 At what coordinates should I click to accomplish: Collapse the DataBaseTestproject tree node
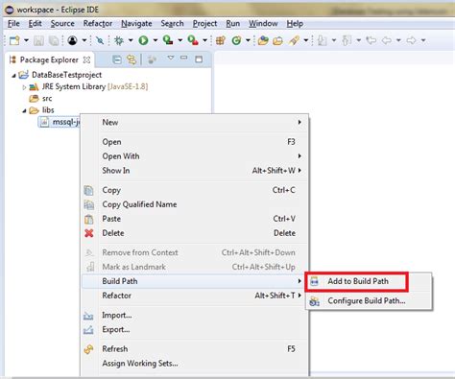[13, 76]
